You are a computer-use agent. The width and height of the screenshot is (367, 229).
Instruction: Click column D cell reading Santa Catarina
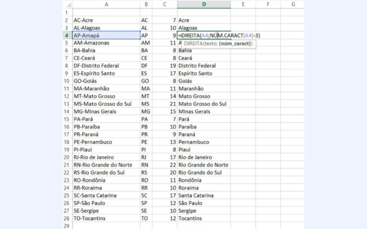pyautogui.click(x=204, y=195)
